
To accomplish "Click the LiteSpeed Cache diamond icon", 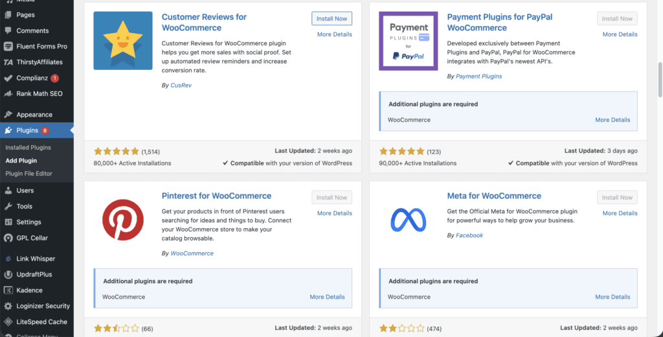I will (x=8, y=321).
